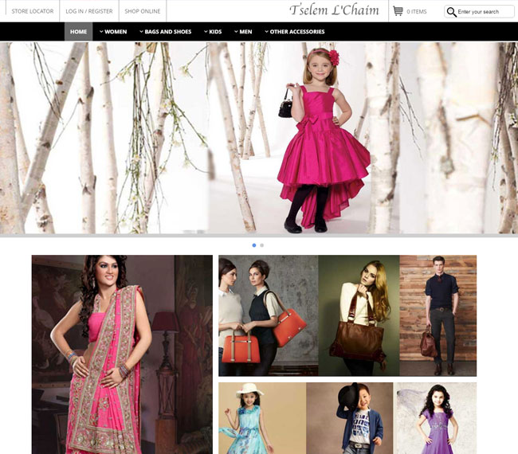Open the Store Locator link
Screen dimensions: 518x454
click(x=33, y=11)
